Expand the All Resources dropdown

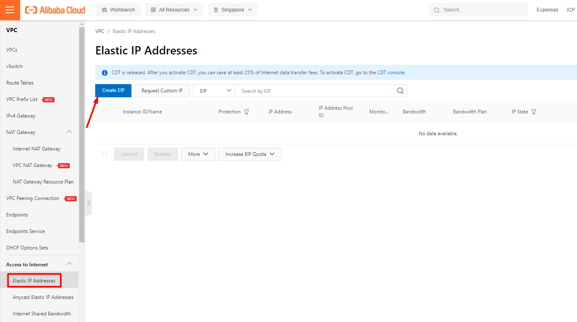pos(174,10)
